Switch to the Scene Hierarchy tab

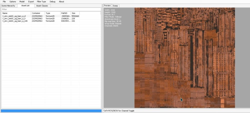point(8,5)
